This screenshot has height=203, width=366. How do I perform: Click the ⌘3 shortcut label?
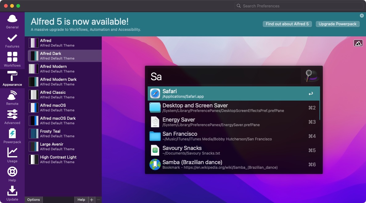click(x=312, y=122)
